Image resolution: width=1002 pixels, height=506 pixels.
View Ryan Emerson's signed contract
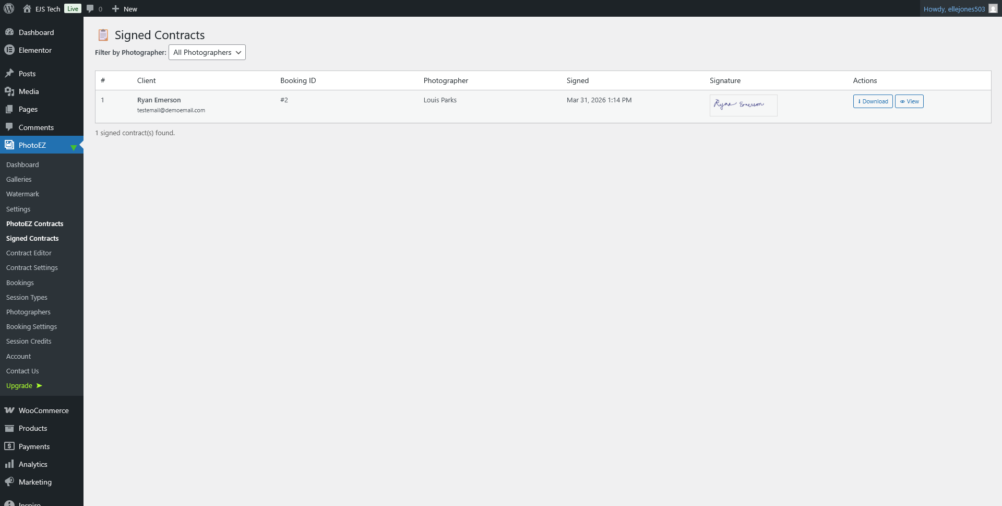click(909, 101)
